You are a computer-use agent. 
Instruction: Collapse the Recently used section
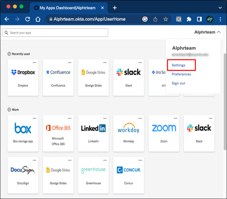pos(9,54)
